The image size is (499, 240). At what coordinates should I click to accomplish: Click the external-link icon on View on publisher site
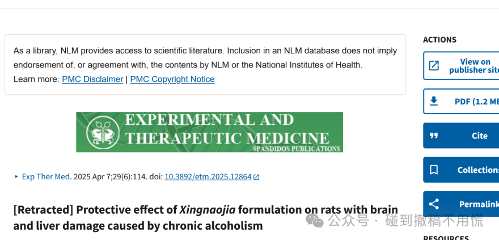tap(434, 66)
